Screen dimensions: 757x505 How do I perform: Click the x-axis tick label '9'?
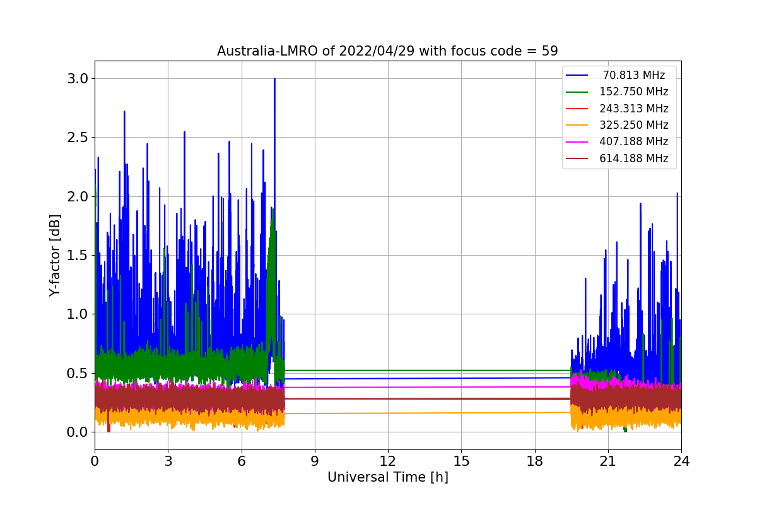point(315,460)
